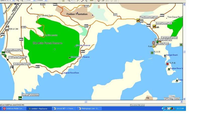
Task: Click the KuahJettyPoint anchor icon
Action: coord(154,46)
